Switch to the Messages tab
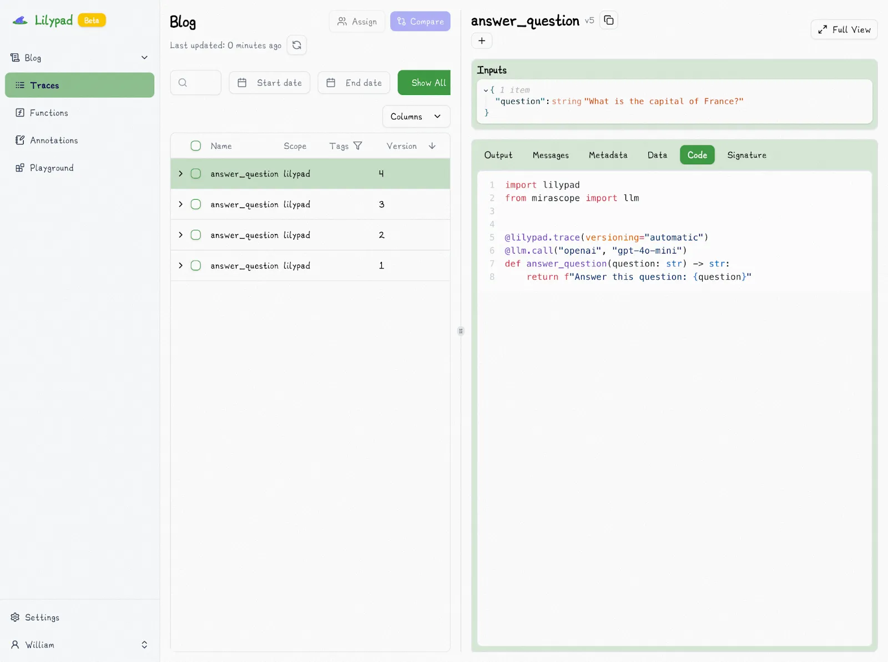 tap(550, 155)
